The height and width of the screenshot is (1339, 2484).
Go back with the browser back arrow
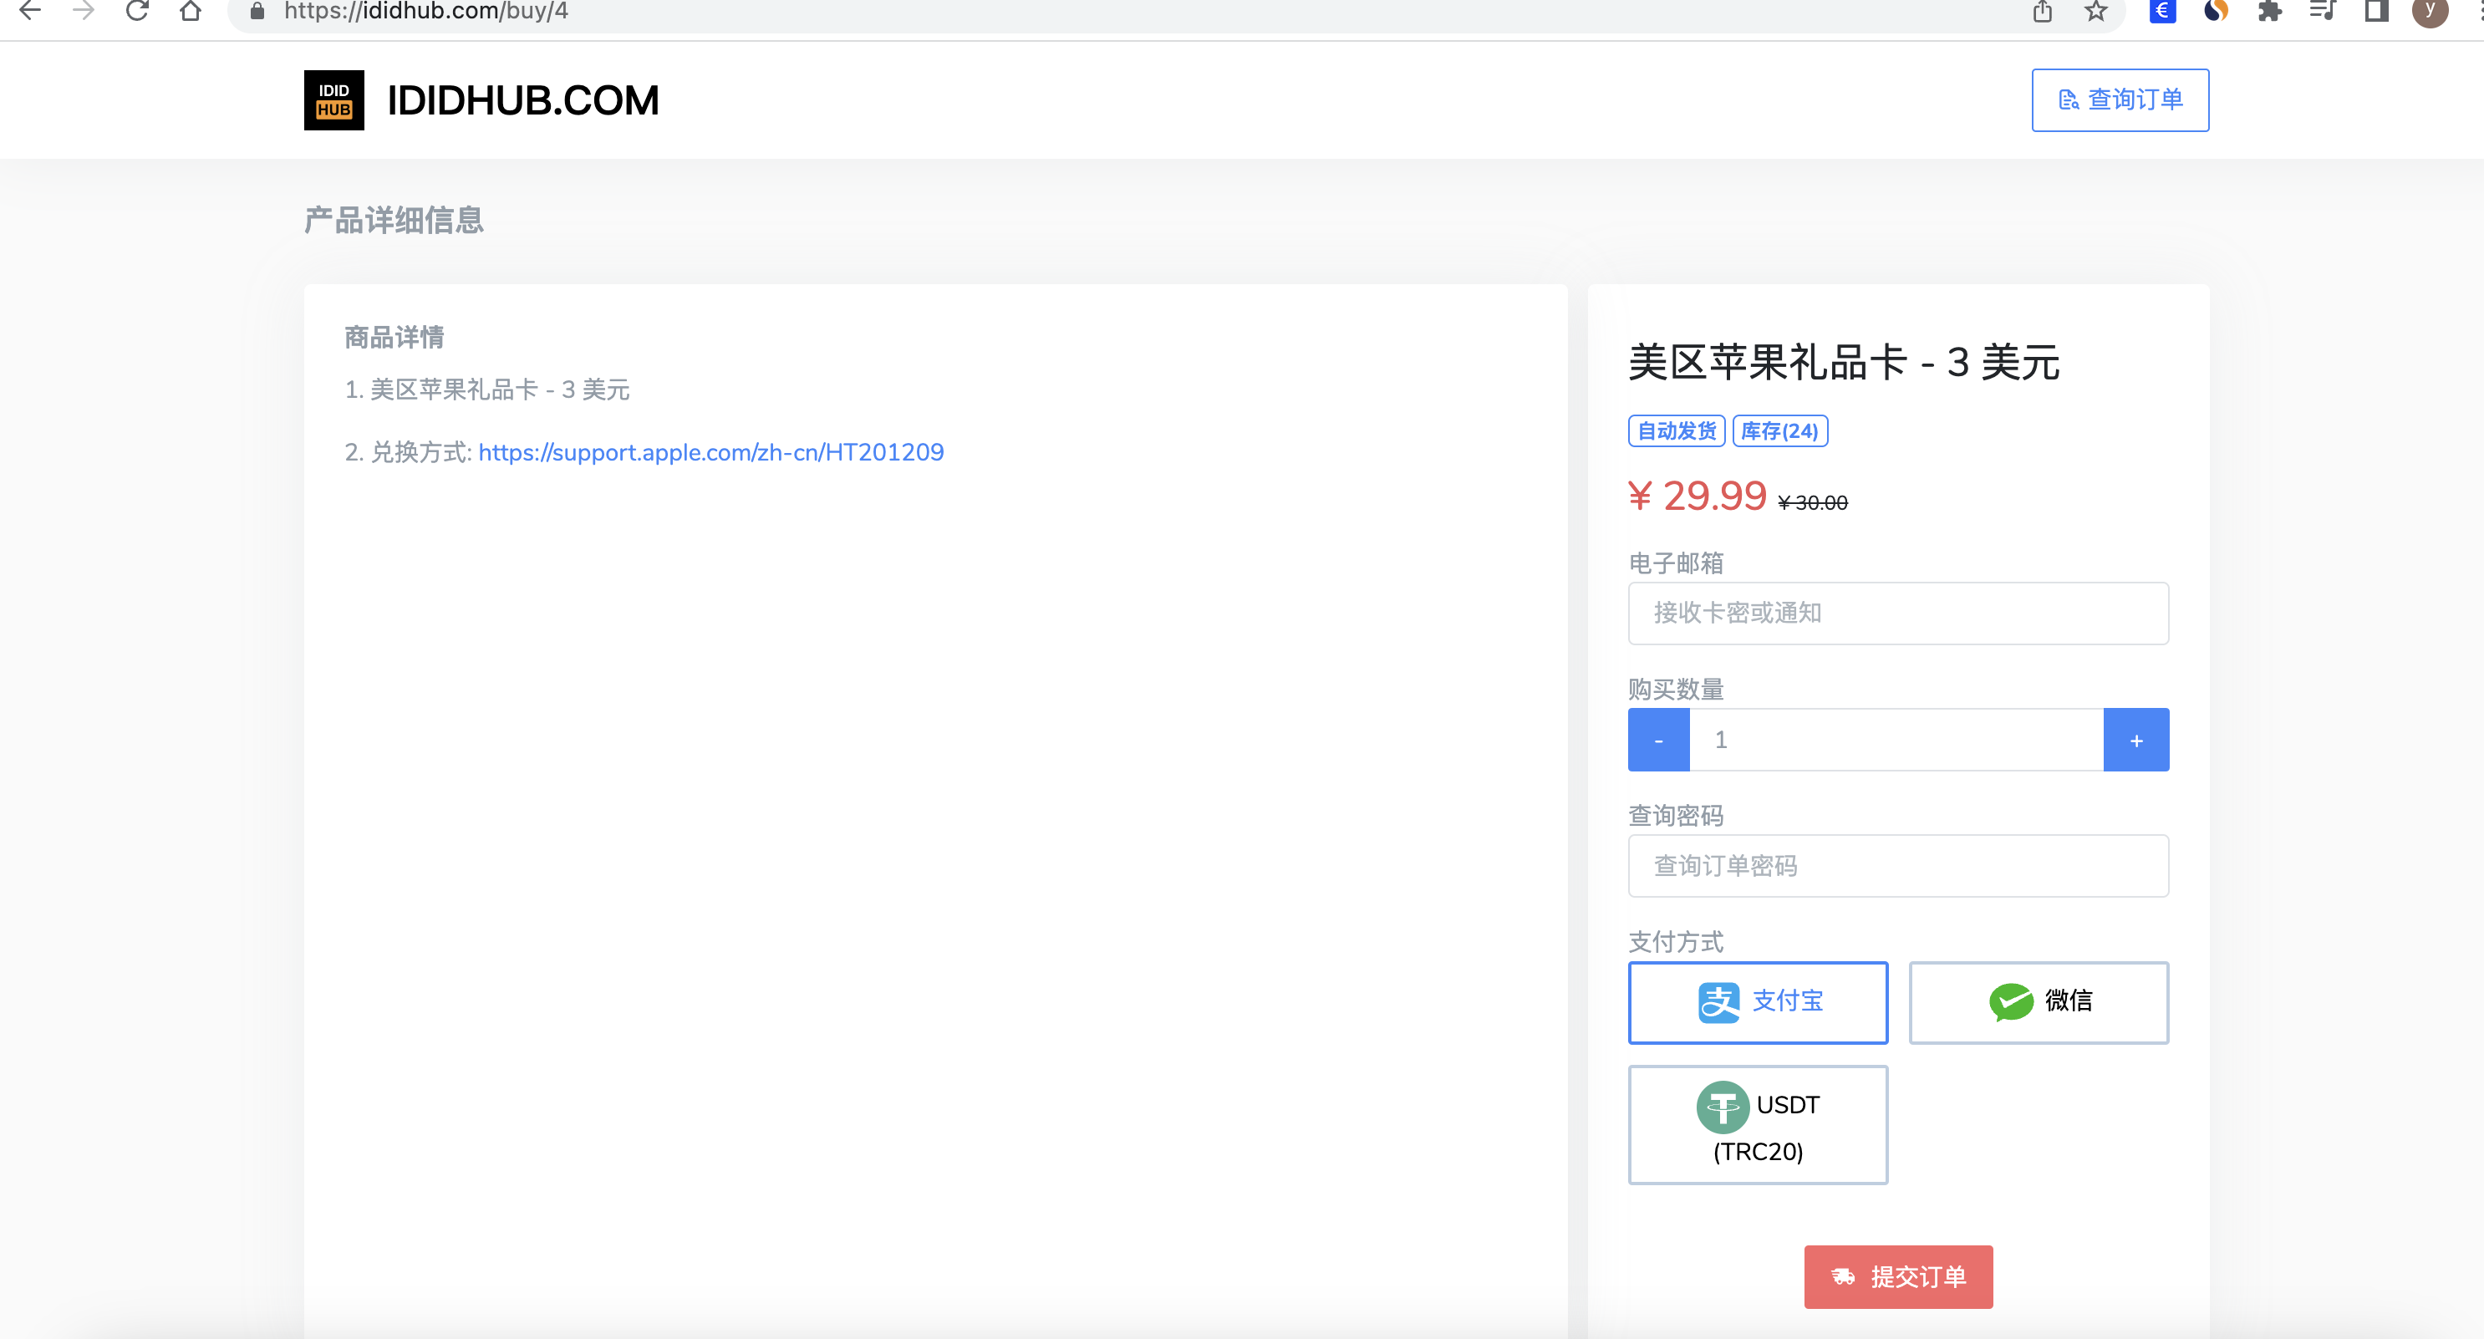point(30,11)
